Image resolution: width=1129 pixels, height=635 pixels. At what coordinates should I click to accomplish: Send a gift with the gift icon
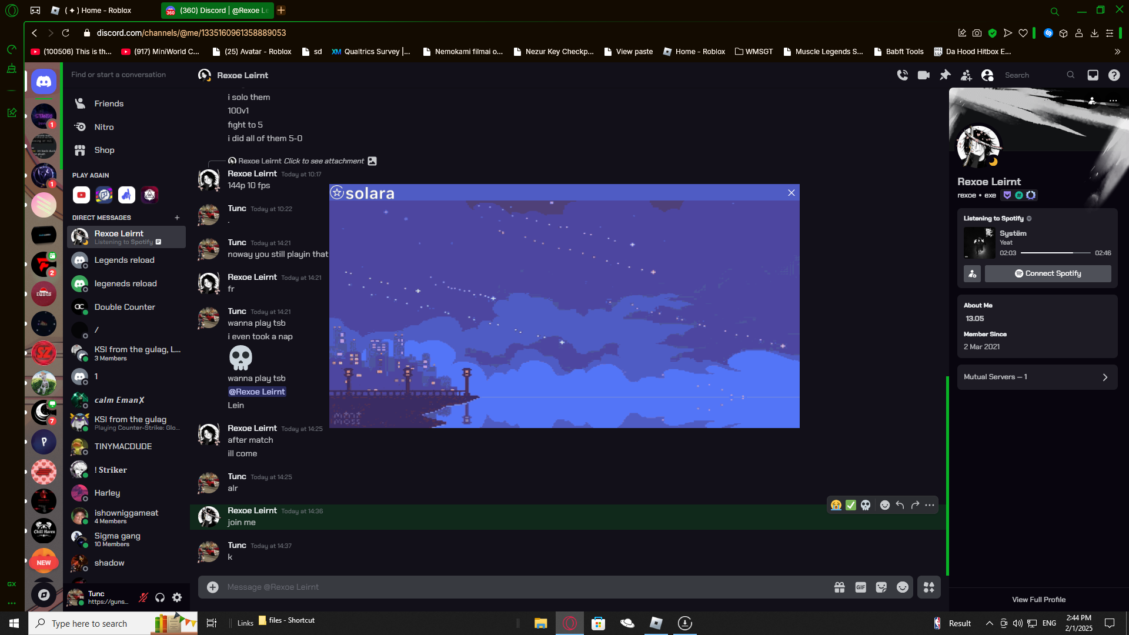click(x=839, y=587)
